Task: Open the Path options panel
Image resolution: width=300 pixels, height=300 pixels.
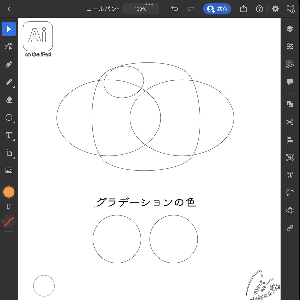Action: [x=290, y=193]
